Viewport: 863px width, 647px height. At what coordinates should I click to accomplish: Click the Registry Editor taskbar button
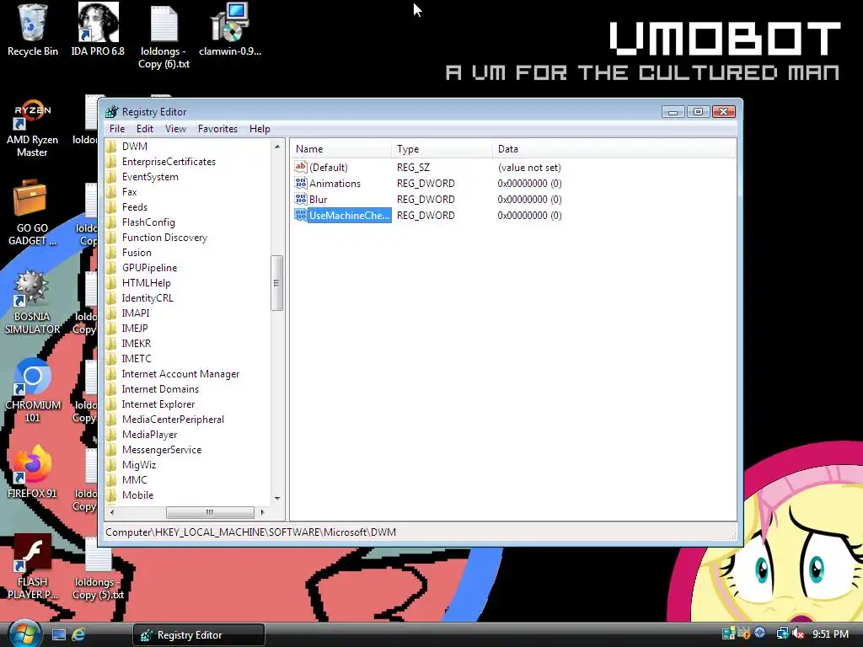pos(199,635)
